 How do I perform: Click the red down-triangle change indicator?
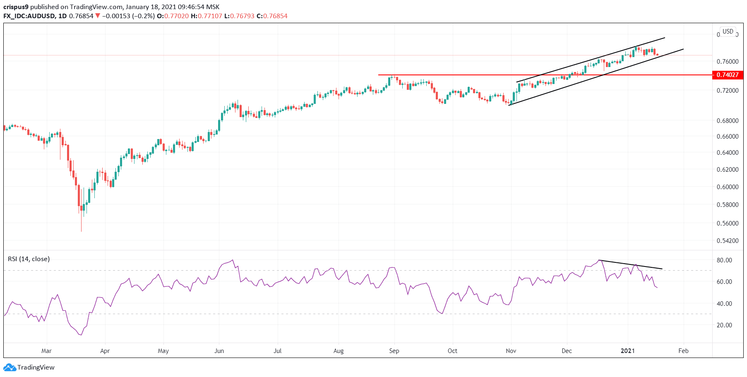pyautogui.click(x=98, y=16)
